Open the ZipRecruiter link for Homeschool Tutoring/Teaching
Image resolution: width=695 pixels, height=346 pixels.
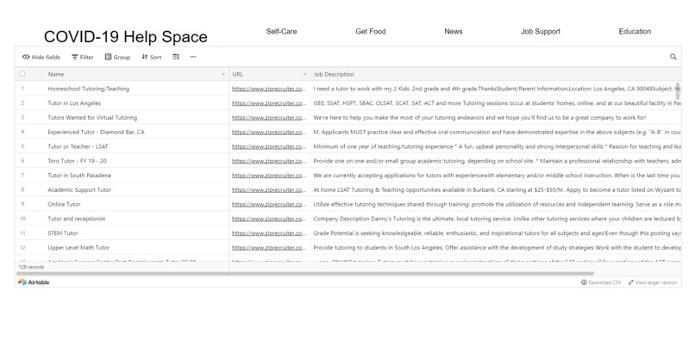coord(269,89)
